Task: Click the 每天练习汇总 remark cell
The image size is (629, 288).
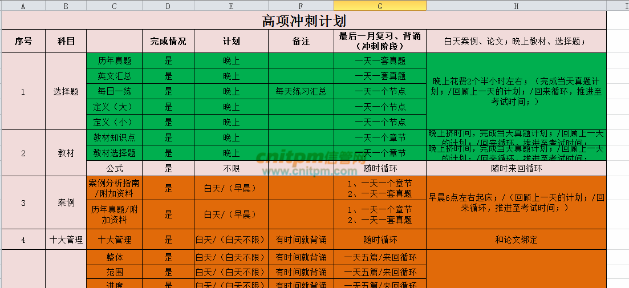Action: click(301, 91)
